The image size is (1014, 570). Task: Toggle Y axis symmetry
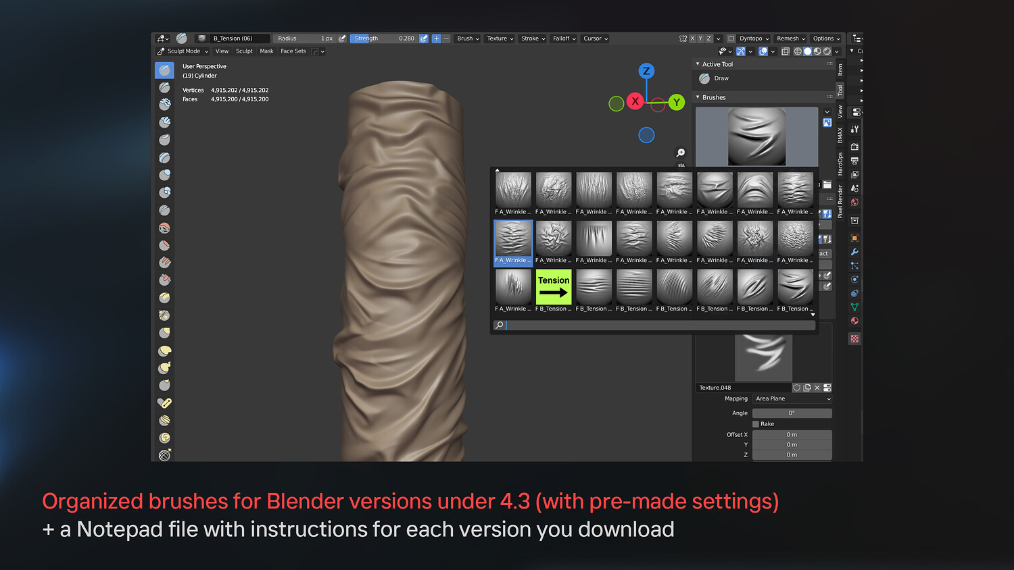pyautogui.click(x=700, y=38)
